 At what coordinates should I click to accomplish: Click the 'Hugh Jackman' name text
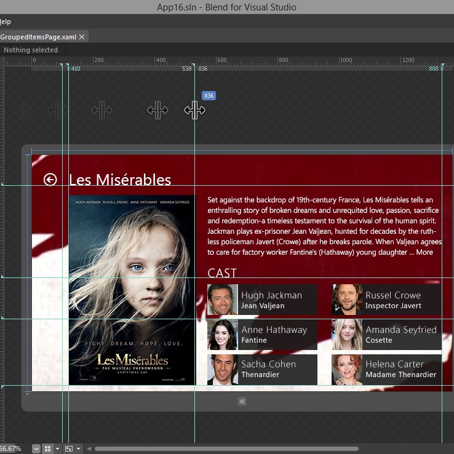tap(271, 295)
